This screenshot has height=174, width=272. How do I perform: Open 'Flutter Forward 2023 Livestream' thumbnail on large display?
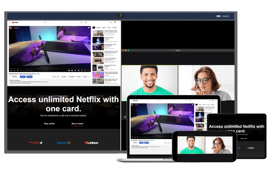pos(98,40)
